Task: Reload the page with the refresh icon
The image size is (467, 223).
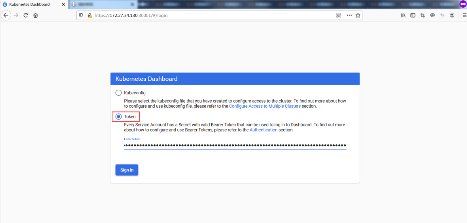Action: coord(26,15)
